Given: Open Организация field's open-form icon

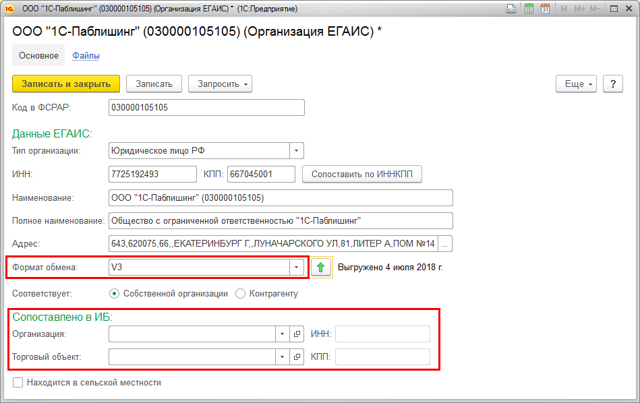Looking at the screenshot, I should pyautogui.click(x=297, y=334).
